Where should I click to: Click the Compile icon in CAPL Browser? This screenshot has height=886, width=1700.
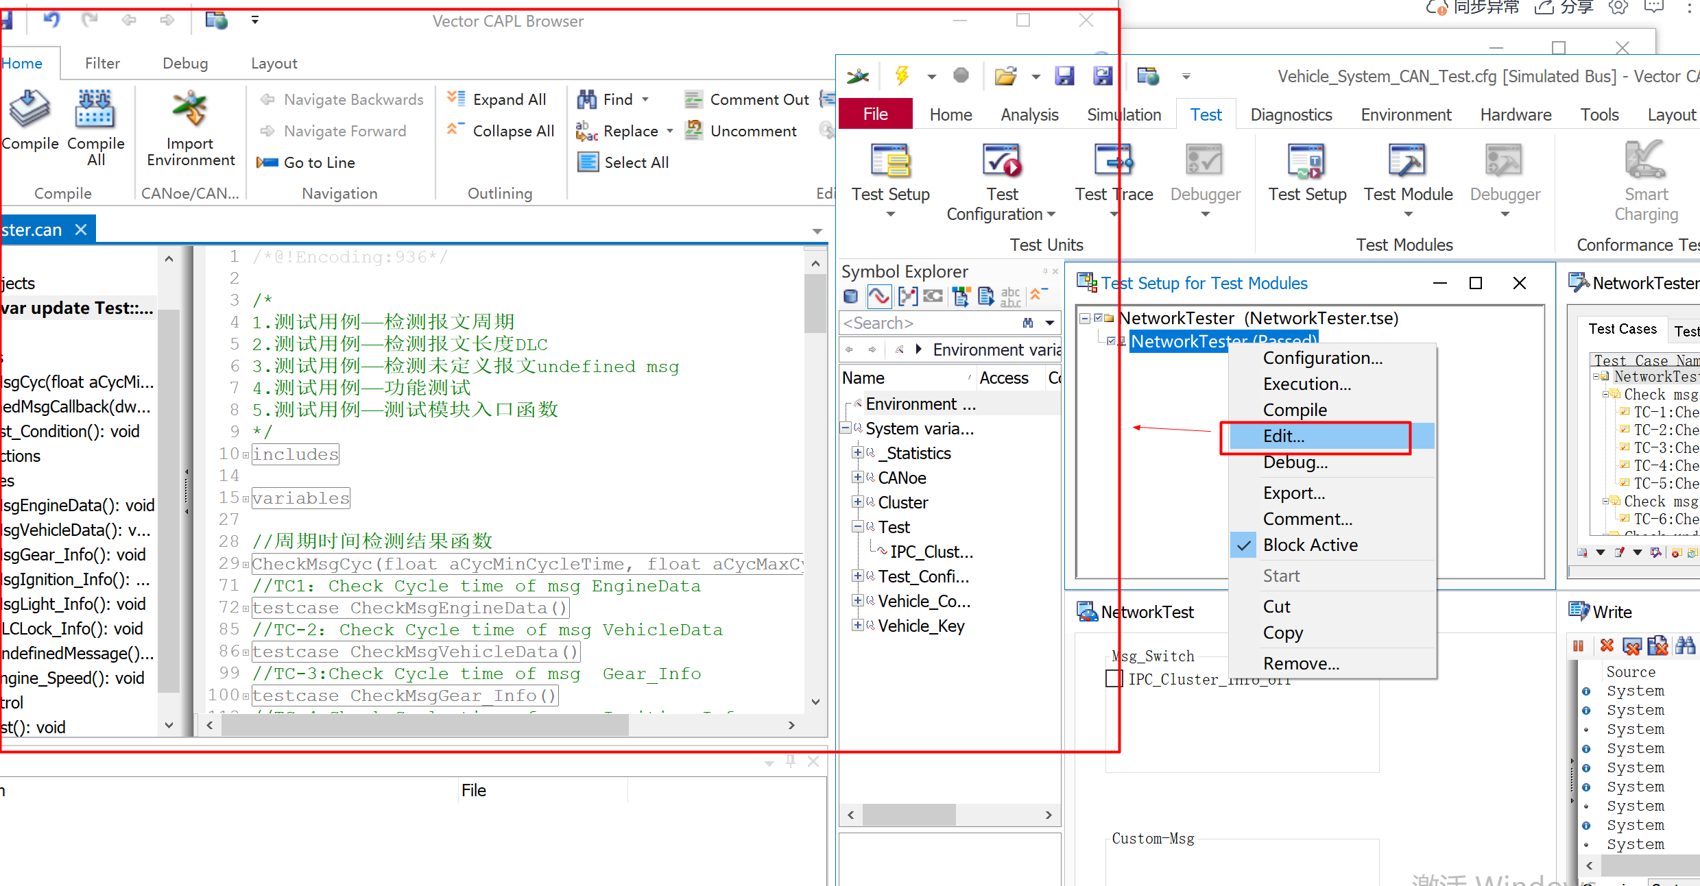coord(29,120)
